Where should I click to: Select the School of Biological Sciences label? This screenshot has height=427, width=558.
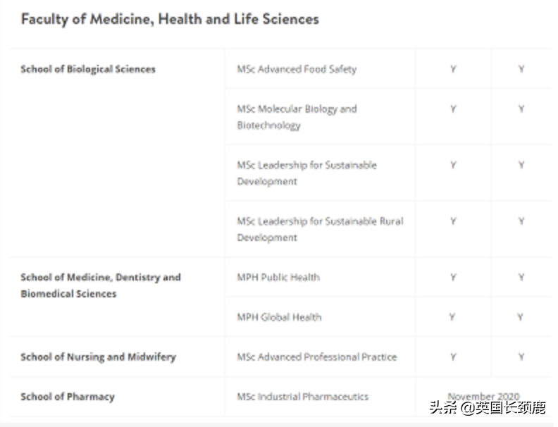click(x=88, y=69)
